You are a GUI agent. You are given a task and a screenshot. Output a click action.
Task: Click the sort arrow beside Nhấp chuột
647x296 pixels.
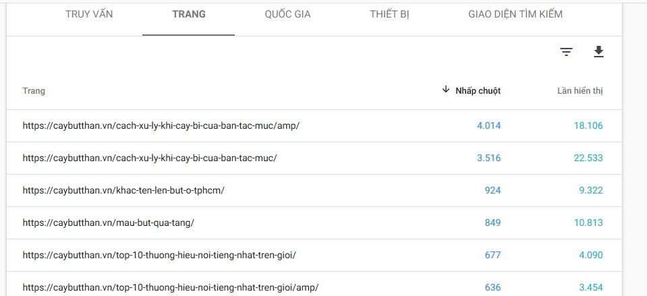(446, 90)
